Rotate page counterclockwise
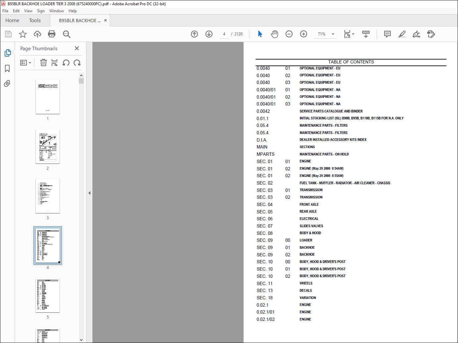Screen dimensions: 458x343 coord(66,63)
